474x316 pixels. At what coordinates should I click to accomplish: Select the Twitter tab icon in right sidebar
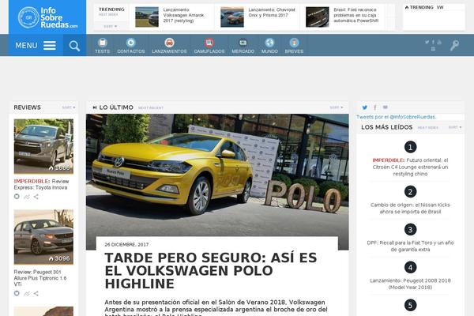pos(365,107)
